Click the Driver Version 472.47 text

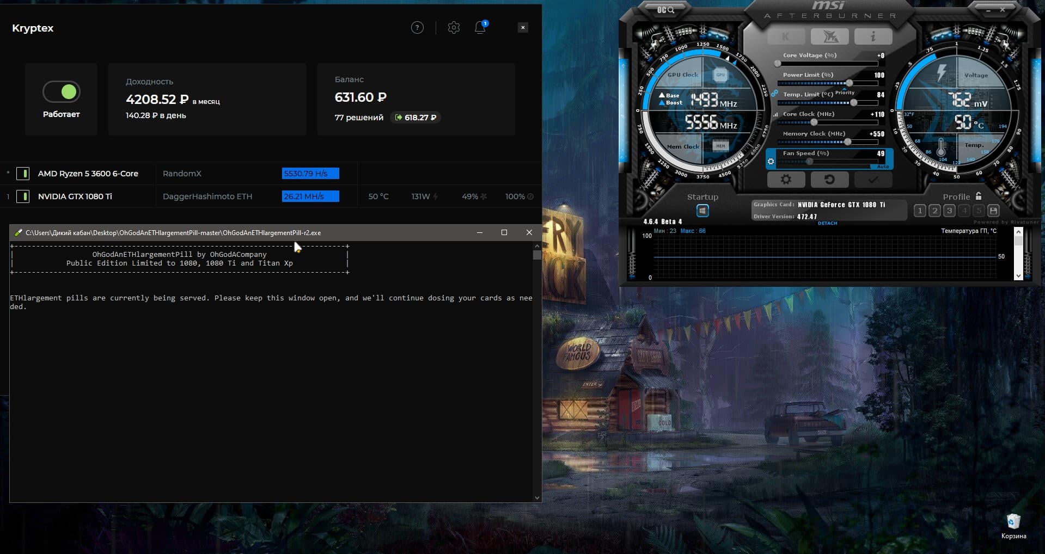(785, 217)
